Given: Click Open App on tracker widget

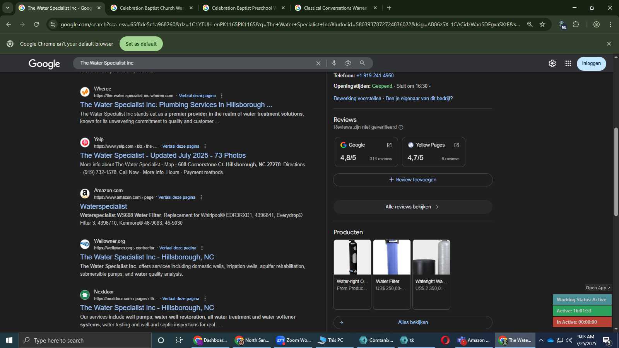Looking at the screenshot, I should [598, 288].
